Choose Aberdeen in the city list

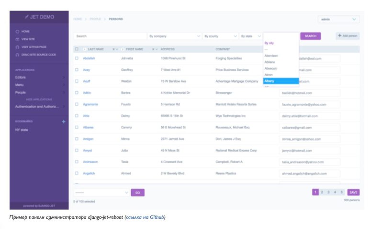[281, 55]
